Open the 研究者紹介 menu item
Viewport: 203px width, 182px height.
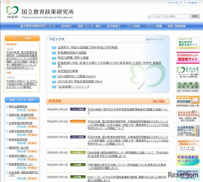tap(113, 26)
